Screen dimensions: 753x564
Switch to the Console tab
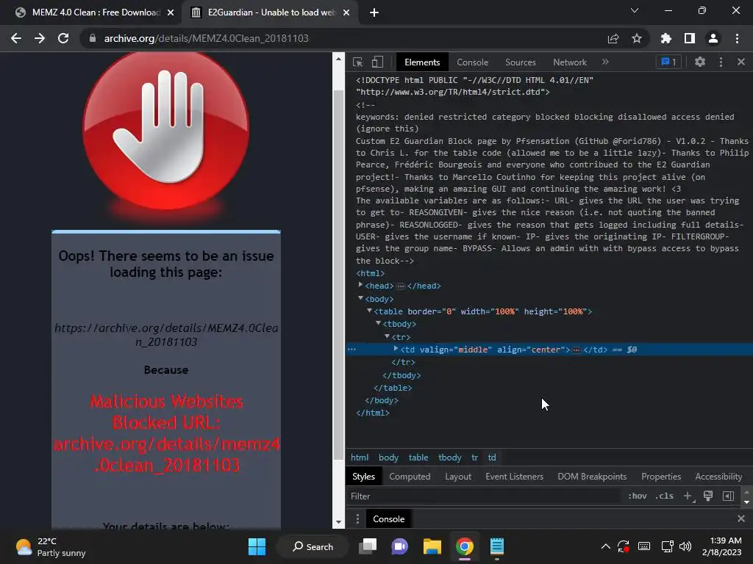[x=472, y=62]
